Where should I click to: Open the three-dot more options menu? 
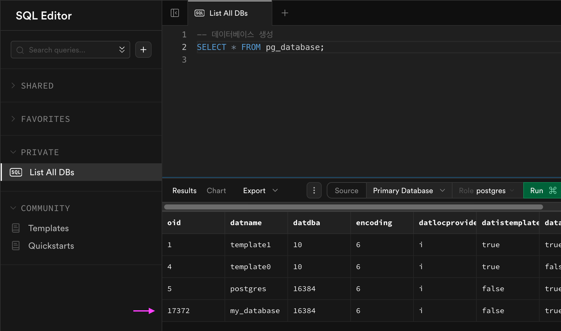314,191
